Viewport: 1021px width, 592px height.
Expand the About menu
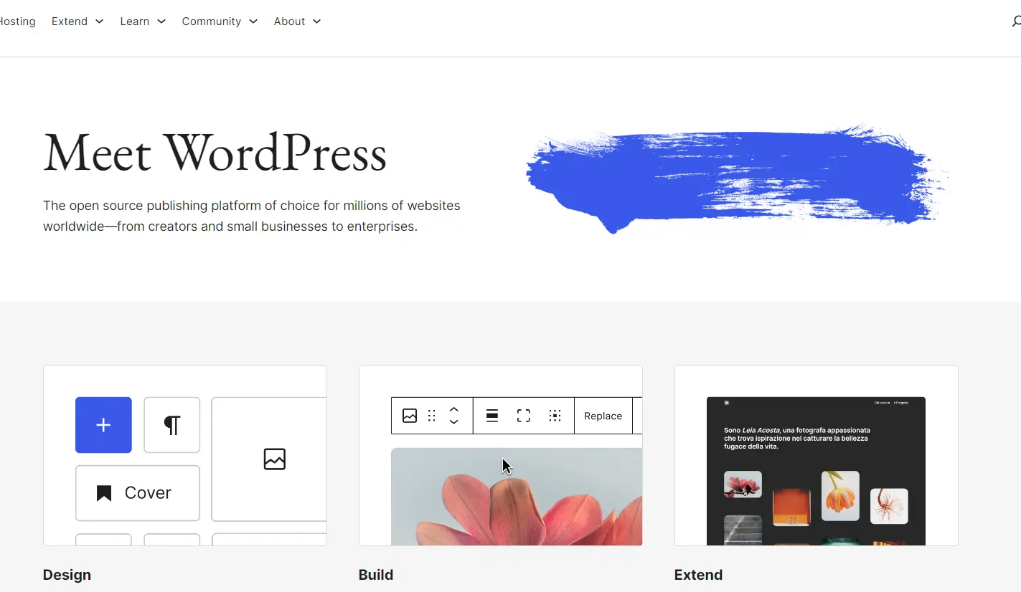coord(297,22)
